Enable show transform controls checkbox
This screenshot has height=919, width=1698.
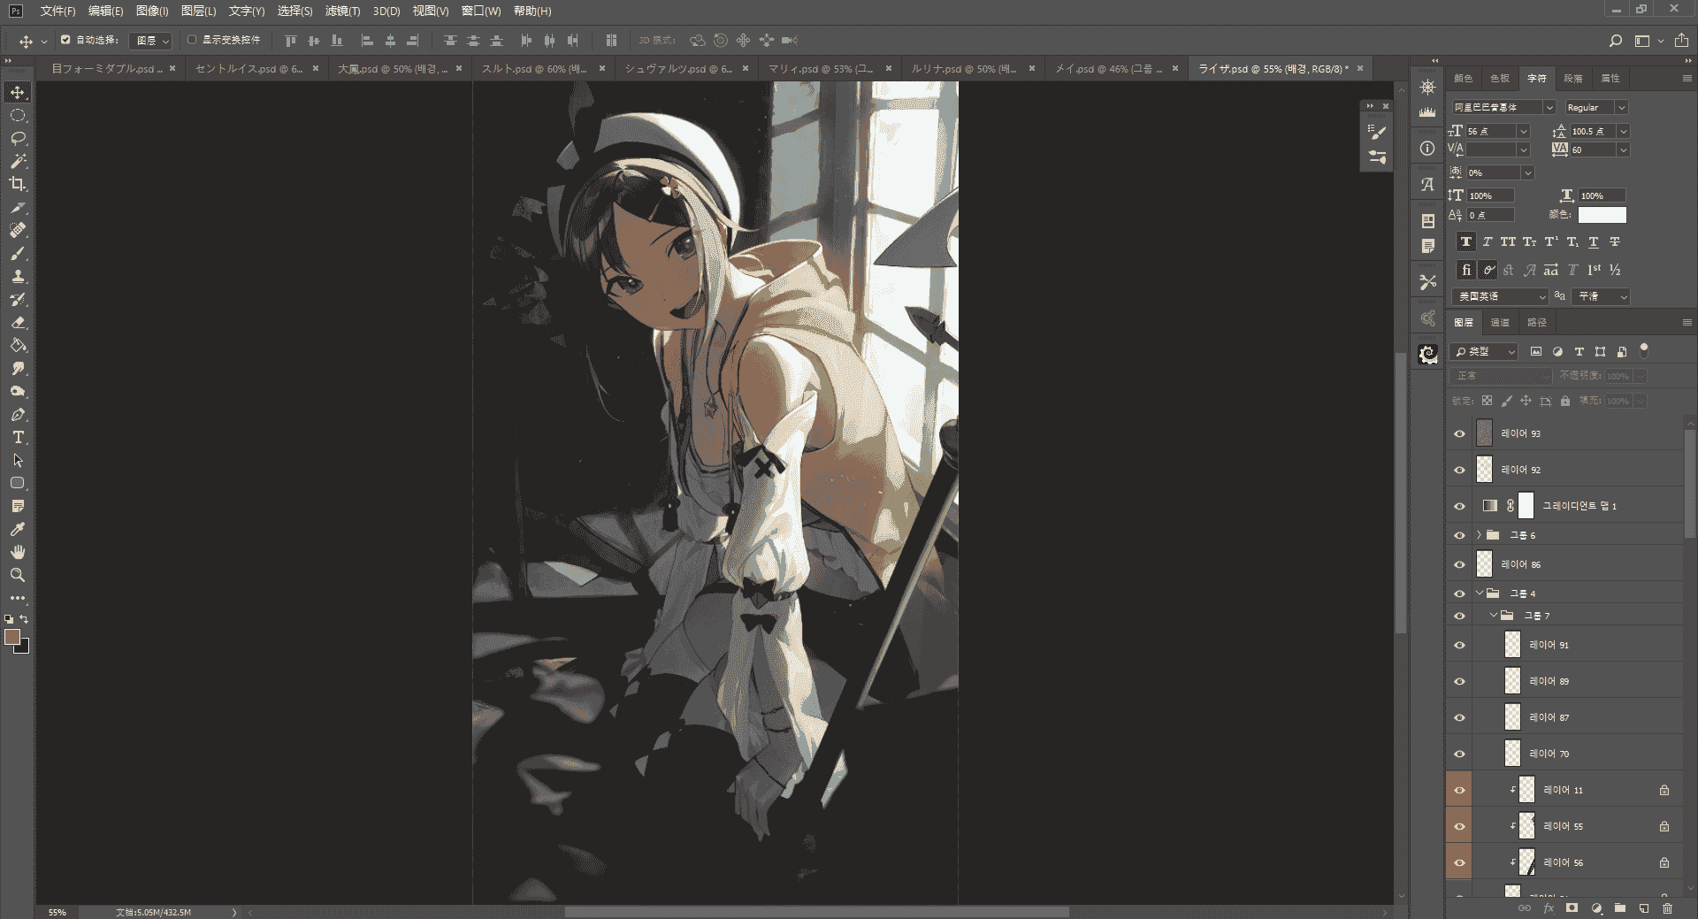pyautogui.click(x=192, y=40)
